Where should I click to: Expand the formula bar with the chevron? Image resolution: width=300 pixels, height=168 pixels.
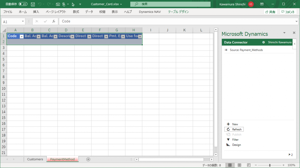[296, 21]
